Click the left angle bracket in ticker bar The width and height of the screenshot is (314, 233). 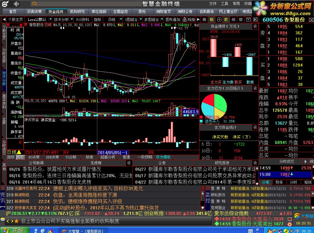8,221
